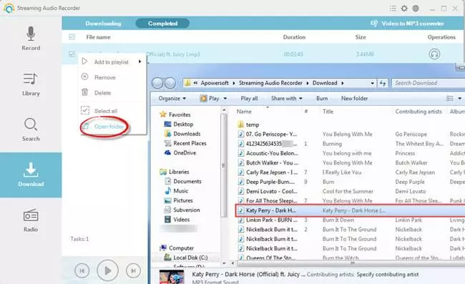Open the Library section in sidebar
Screen dimensions: 465x284
[31, 84]
